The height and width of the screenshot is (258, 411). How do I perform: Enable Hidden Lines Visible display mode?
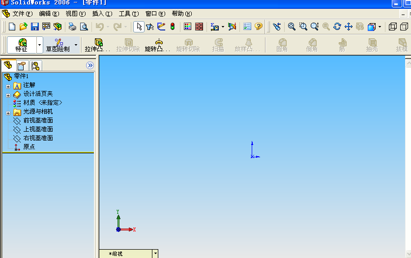(404, 27)
